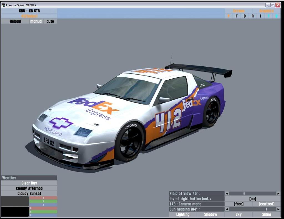Screen dimensions: 284x219
Task: Adjust green slider beside the dark gray swatch
Action: pos(43,201)
